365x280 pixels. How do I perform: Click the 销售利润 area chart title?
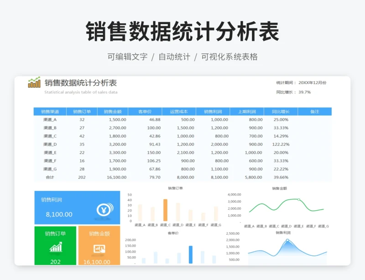283,232
